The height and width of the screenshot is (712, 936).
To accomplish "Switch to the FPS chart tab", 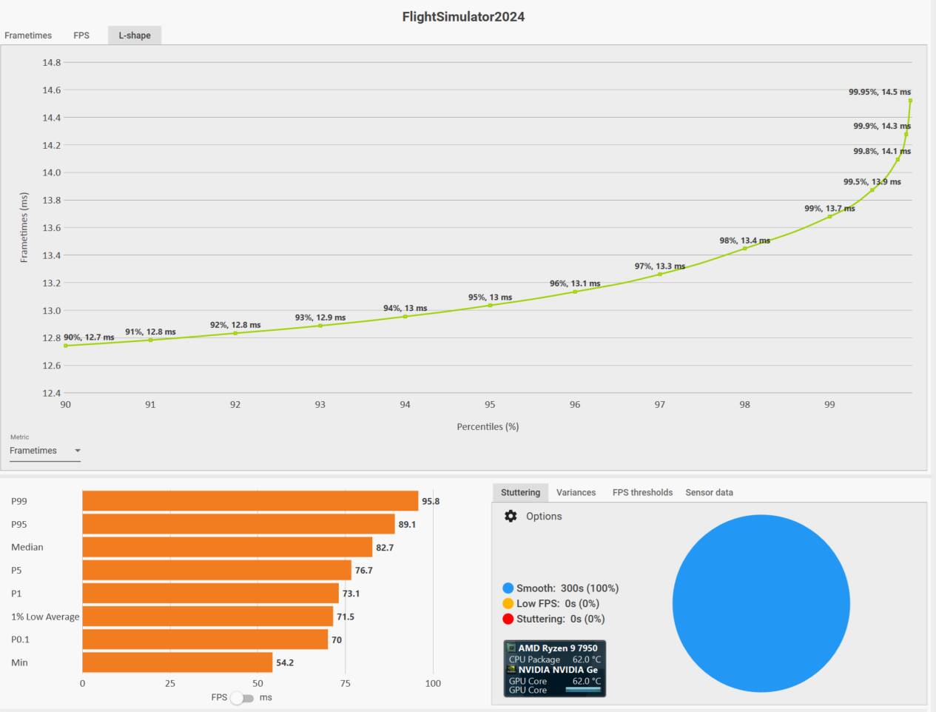I will tap(81, 36).
